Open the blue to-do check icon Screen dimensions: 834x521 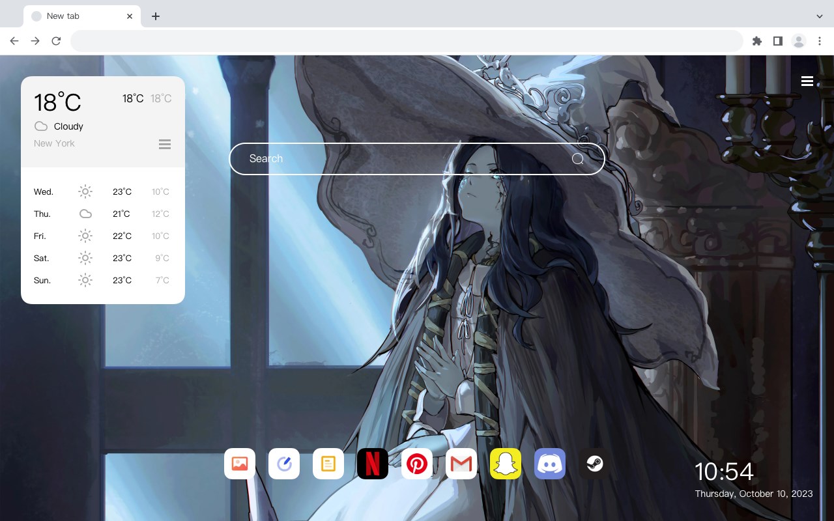pos(284,464)
